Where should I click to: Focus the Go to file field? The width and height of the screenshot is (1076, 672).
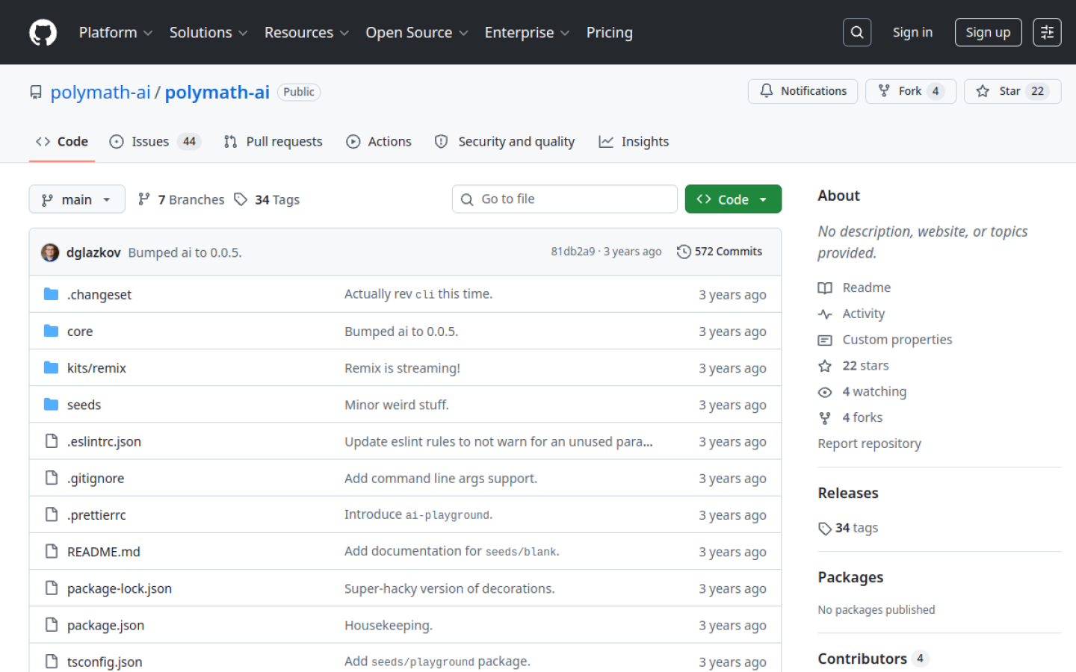565,199
